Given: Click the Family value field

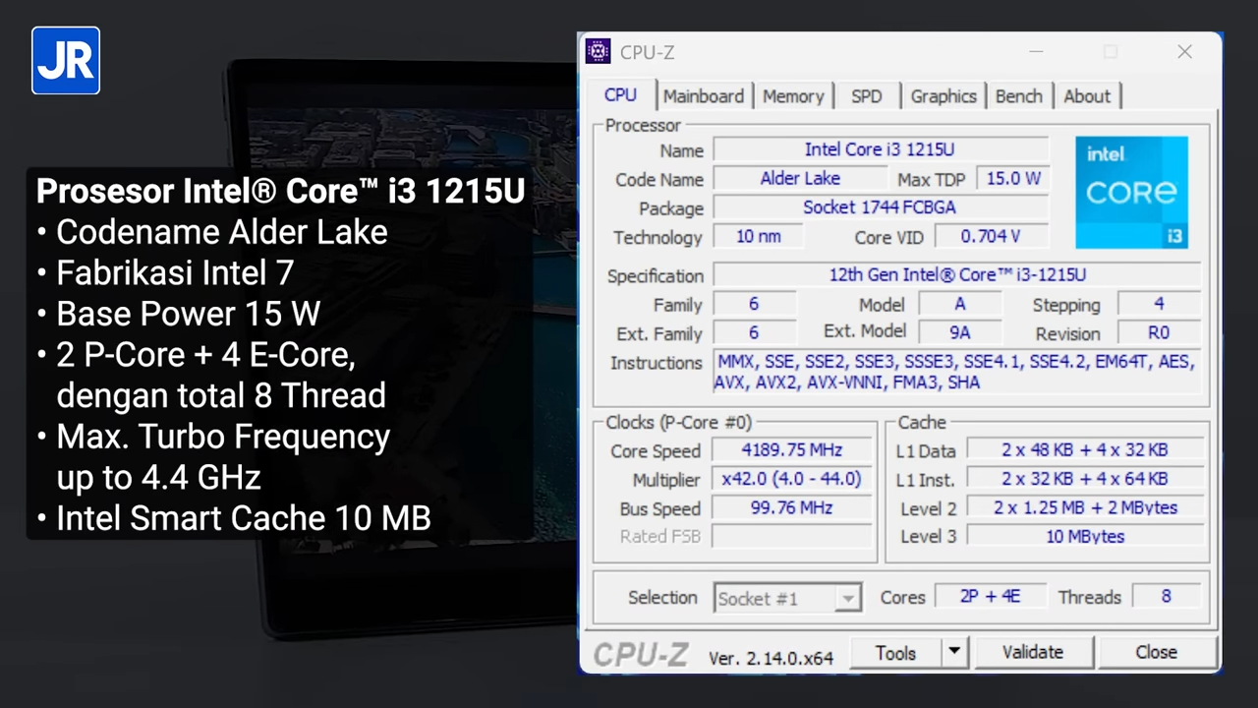Looking at the screenshot, I should tap(754, 304).
